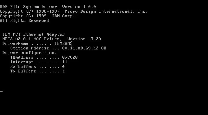Image resolution: width=208 pixels, height=115 pixels.
Task: Click the Station Address label
Action: 29,48
